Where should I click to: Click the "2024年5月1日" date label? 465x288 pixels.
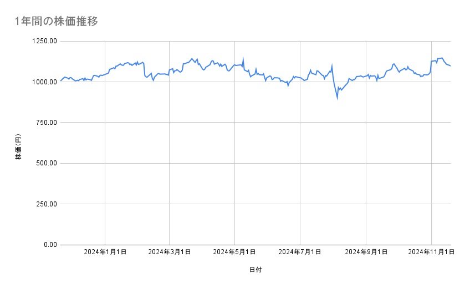(234, 252)
